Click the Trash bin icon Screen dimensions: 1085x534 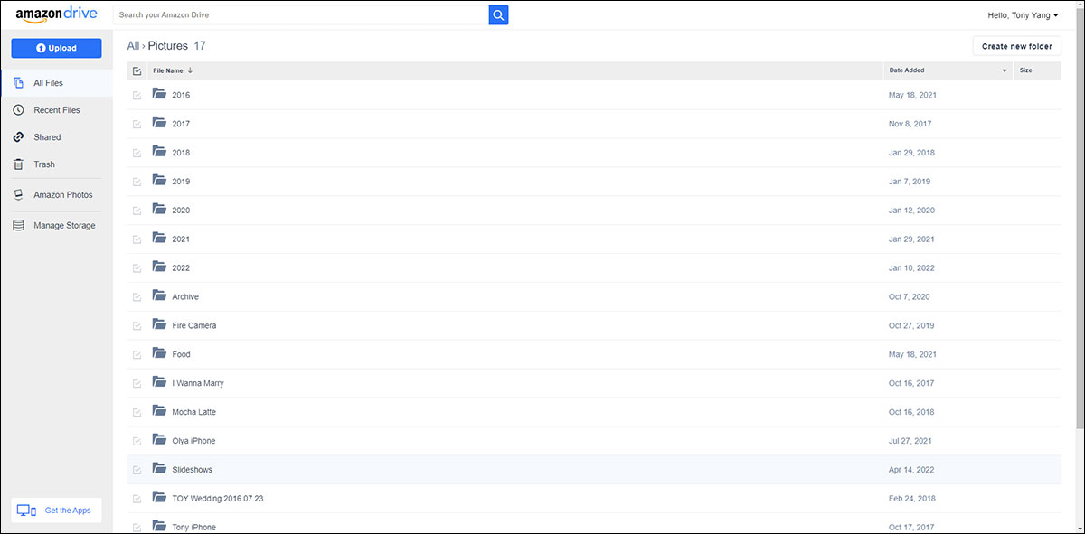point(18,164)
